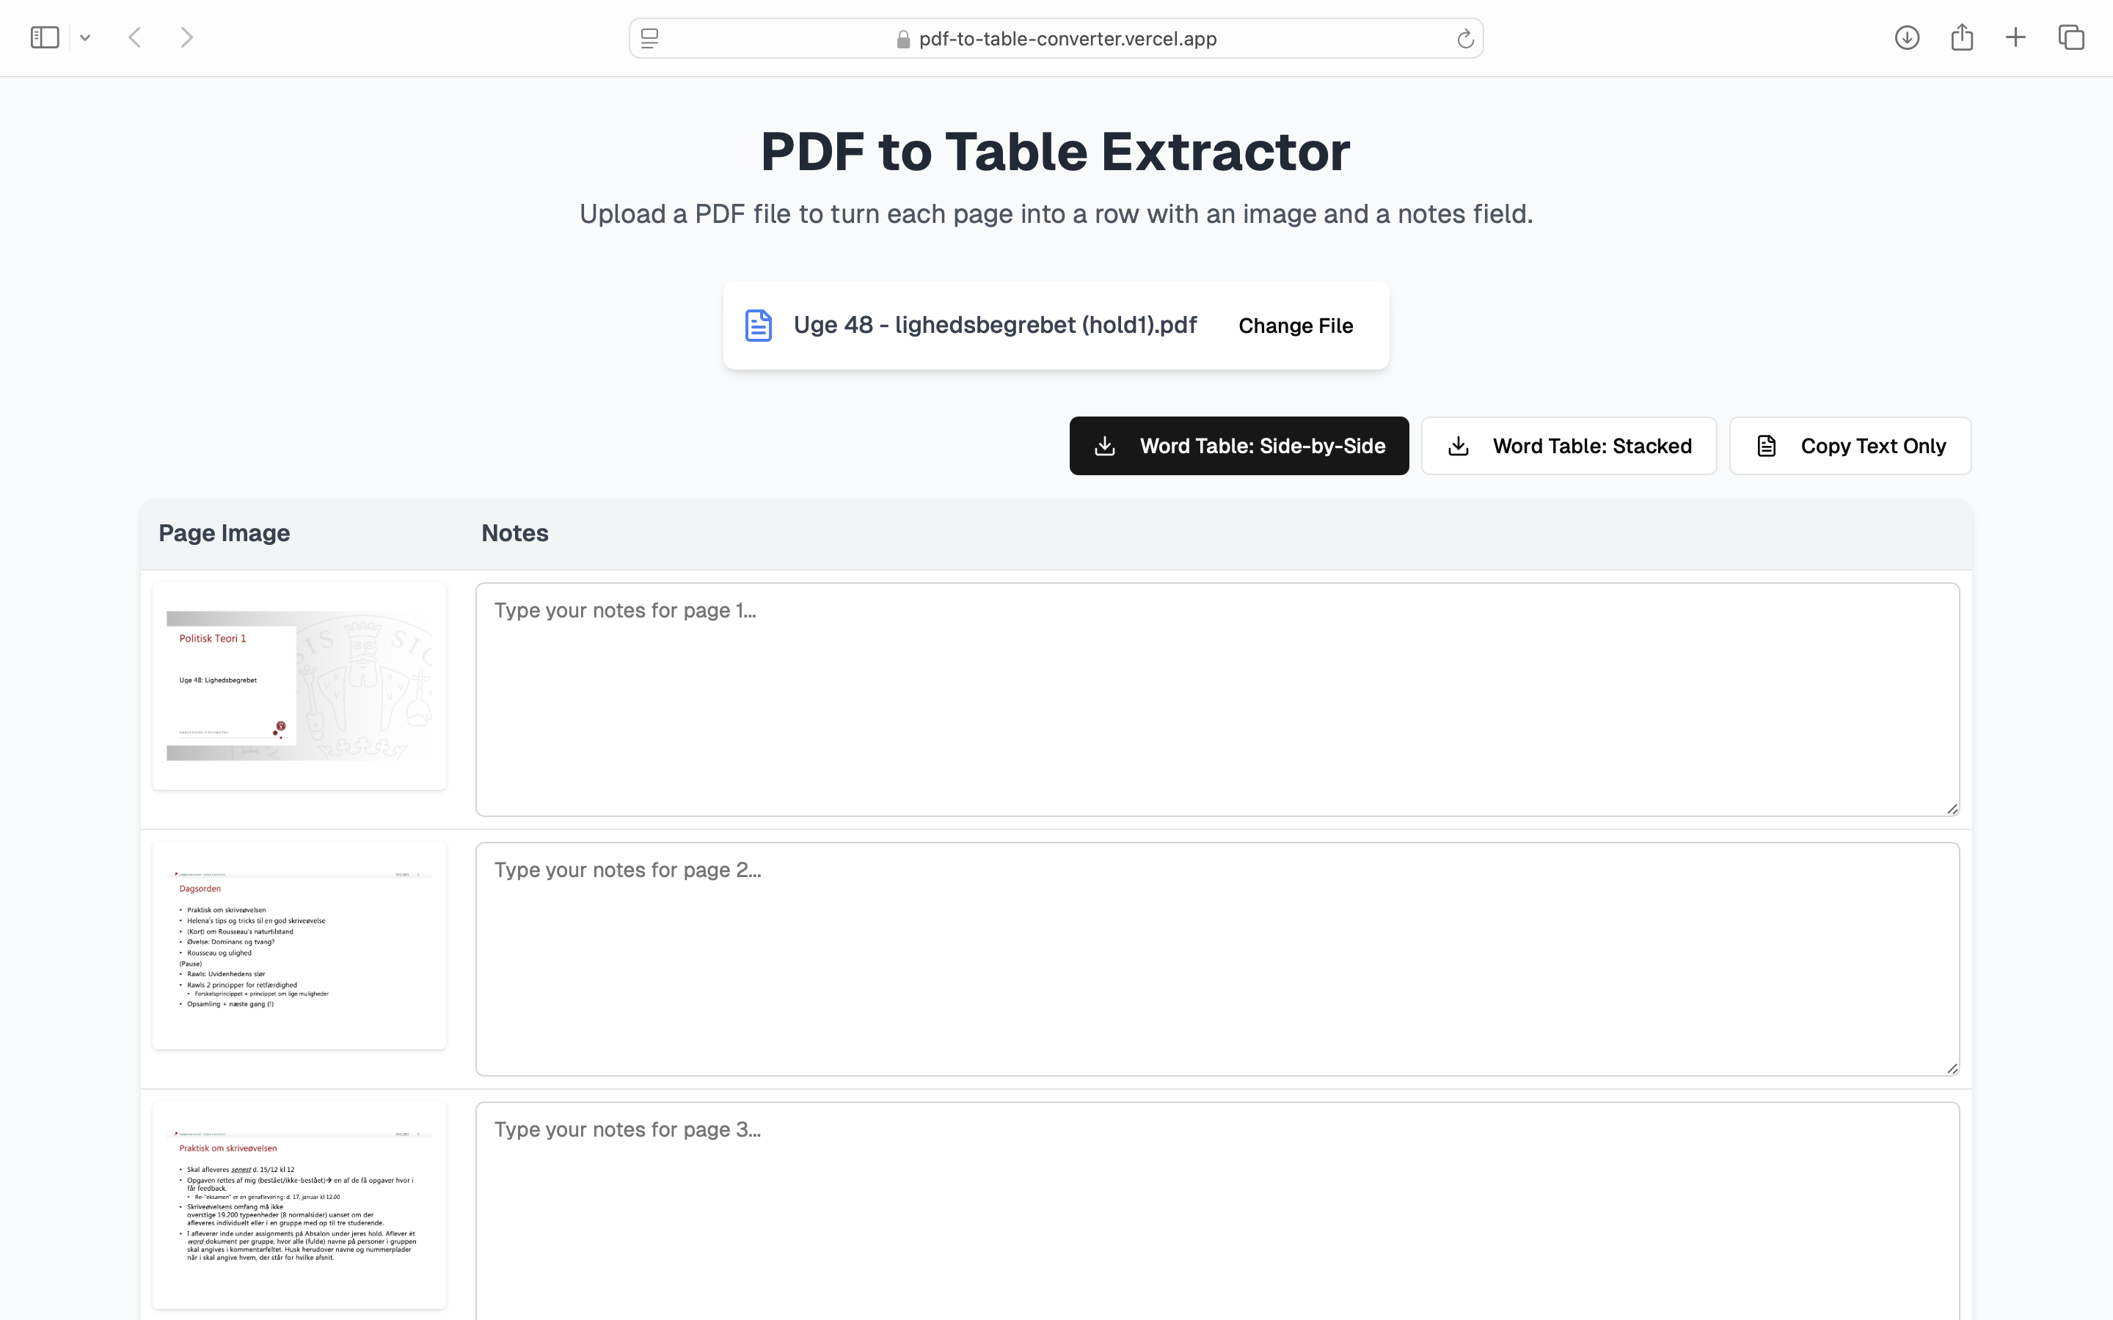Download the side-by-side Word table
2113x1320 pixels.
pos(1238,445)
